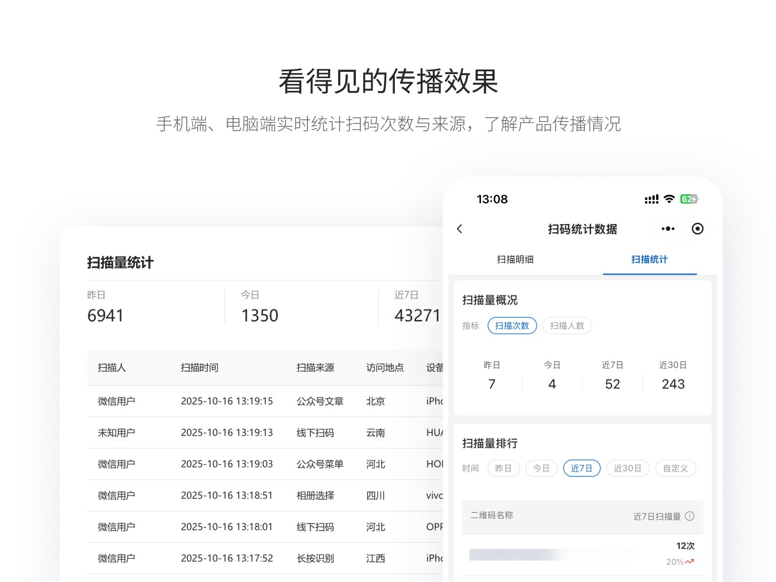Viewport: 776px width, 582px height.
Task: Tap the green 62% battery icon
Action: pos(689,199)
